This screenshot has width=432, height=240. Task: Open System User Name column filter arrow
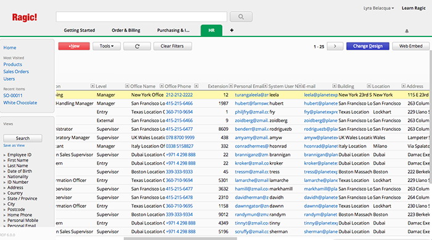point(300,86)
